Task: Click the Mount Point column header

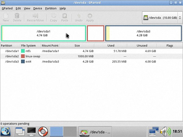Action: [50, 46]
